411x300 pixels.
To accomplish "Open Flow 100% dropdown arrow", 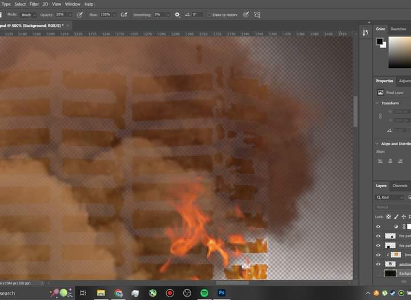I will click(x=114, y=15).
